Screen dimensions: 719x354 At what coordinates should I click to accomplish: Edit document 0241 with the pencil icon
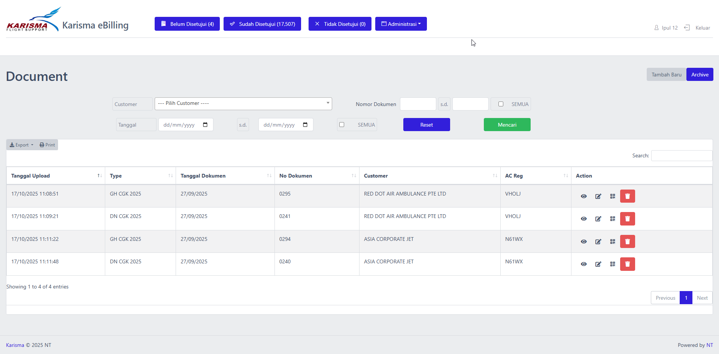[x=598, y=219]
